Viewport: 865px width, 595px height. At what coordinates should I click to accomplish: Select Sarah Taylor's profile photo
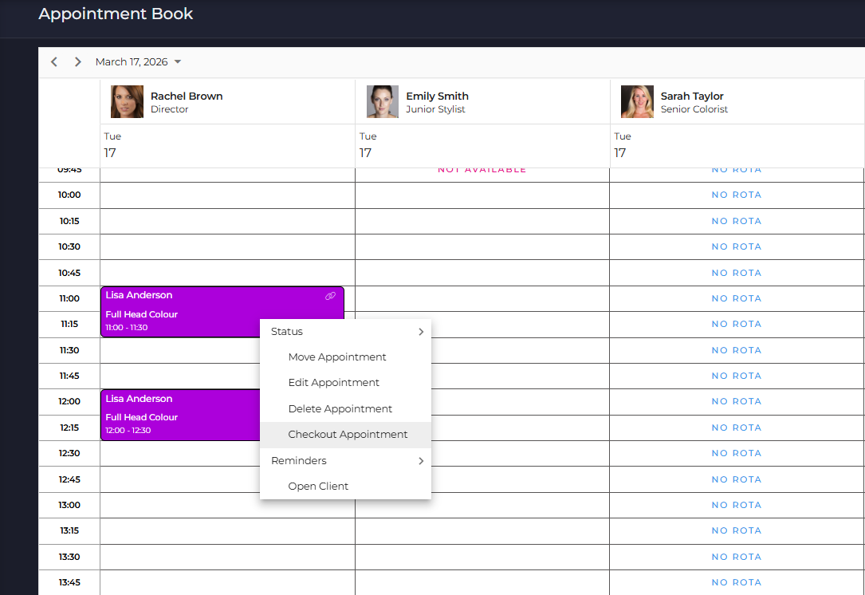click(x=636, y=101)
